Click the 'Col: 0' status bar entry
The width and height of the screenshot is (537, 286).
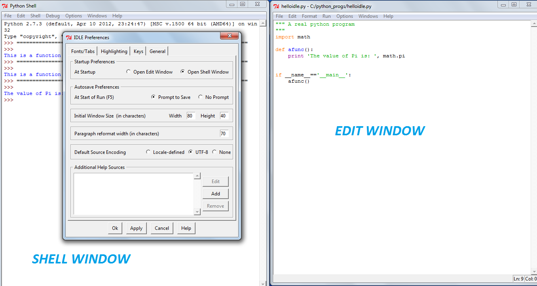[x=531, y=279]
